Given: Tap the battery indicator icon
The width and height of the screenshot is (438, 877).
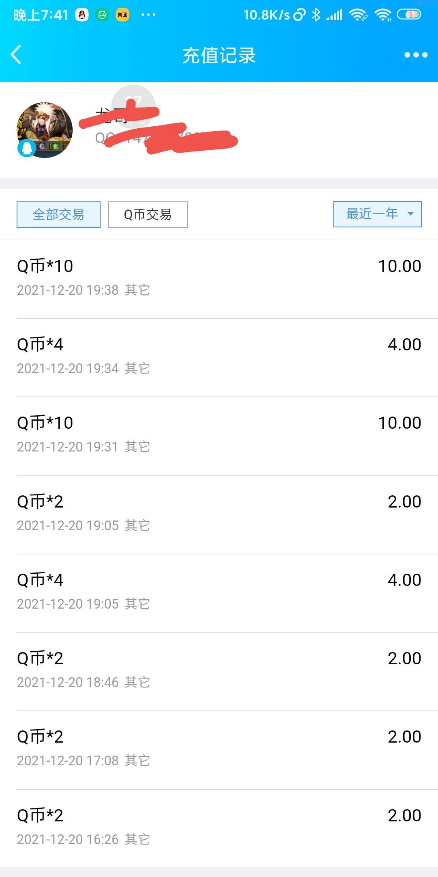Looking at the screenshot, I should 409,15.
